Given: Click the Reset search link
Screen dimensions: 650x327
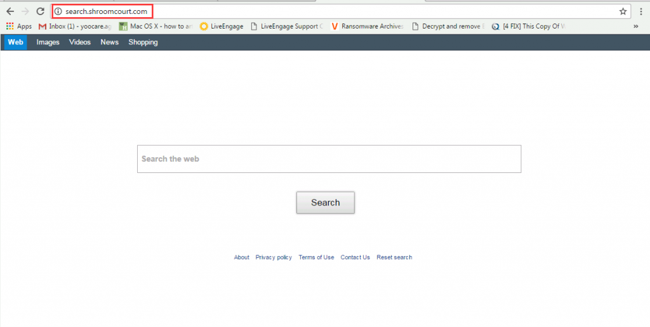Looking at the screenshot, I should [x=394, y=257].
